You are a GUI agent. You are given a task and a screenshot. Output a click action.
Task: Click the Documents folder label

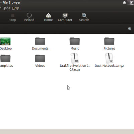pos(40,49)
